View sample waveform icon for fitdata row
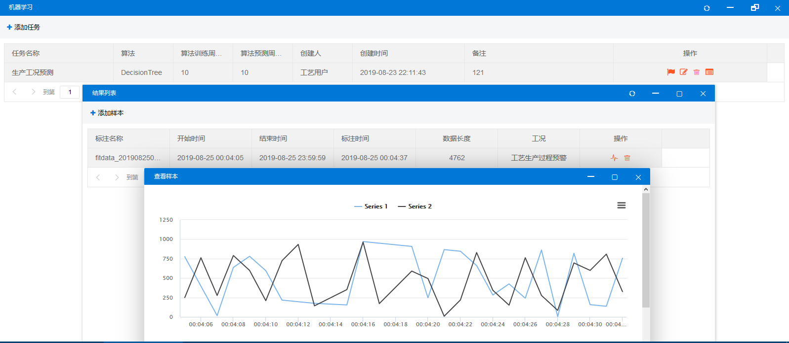 [614, 158]
